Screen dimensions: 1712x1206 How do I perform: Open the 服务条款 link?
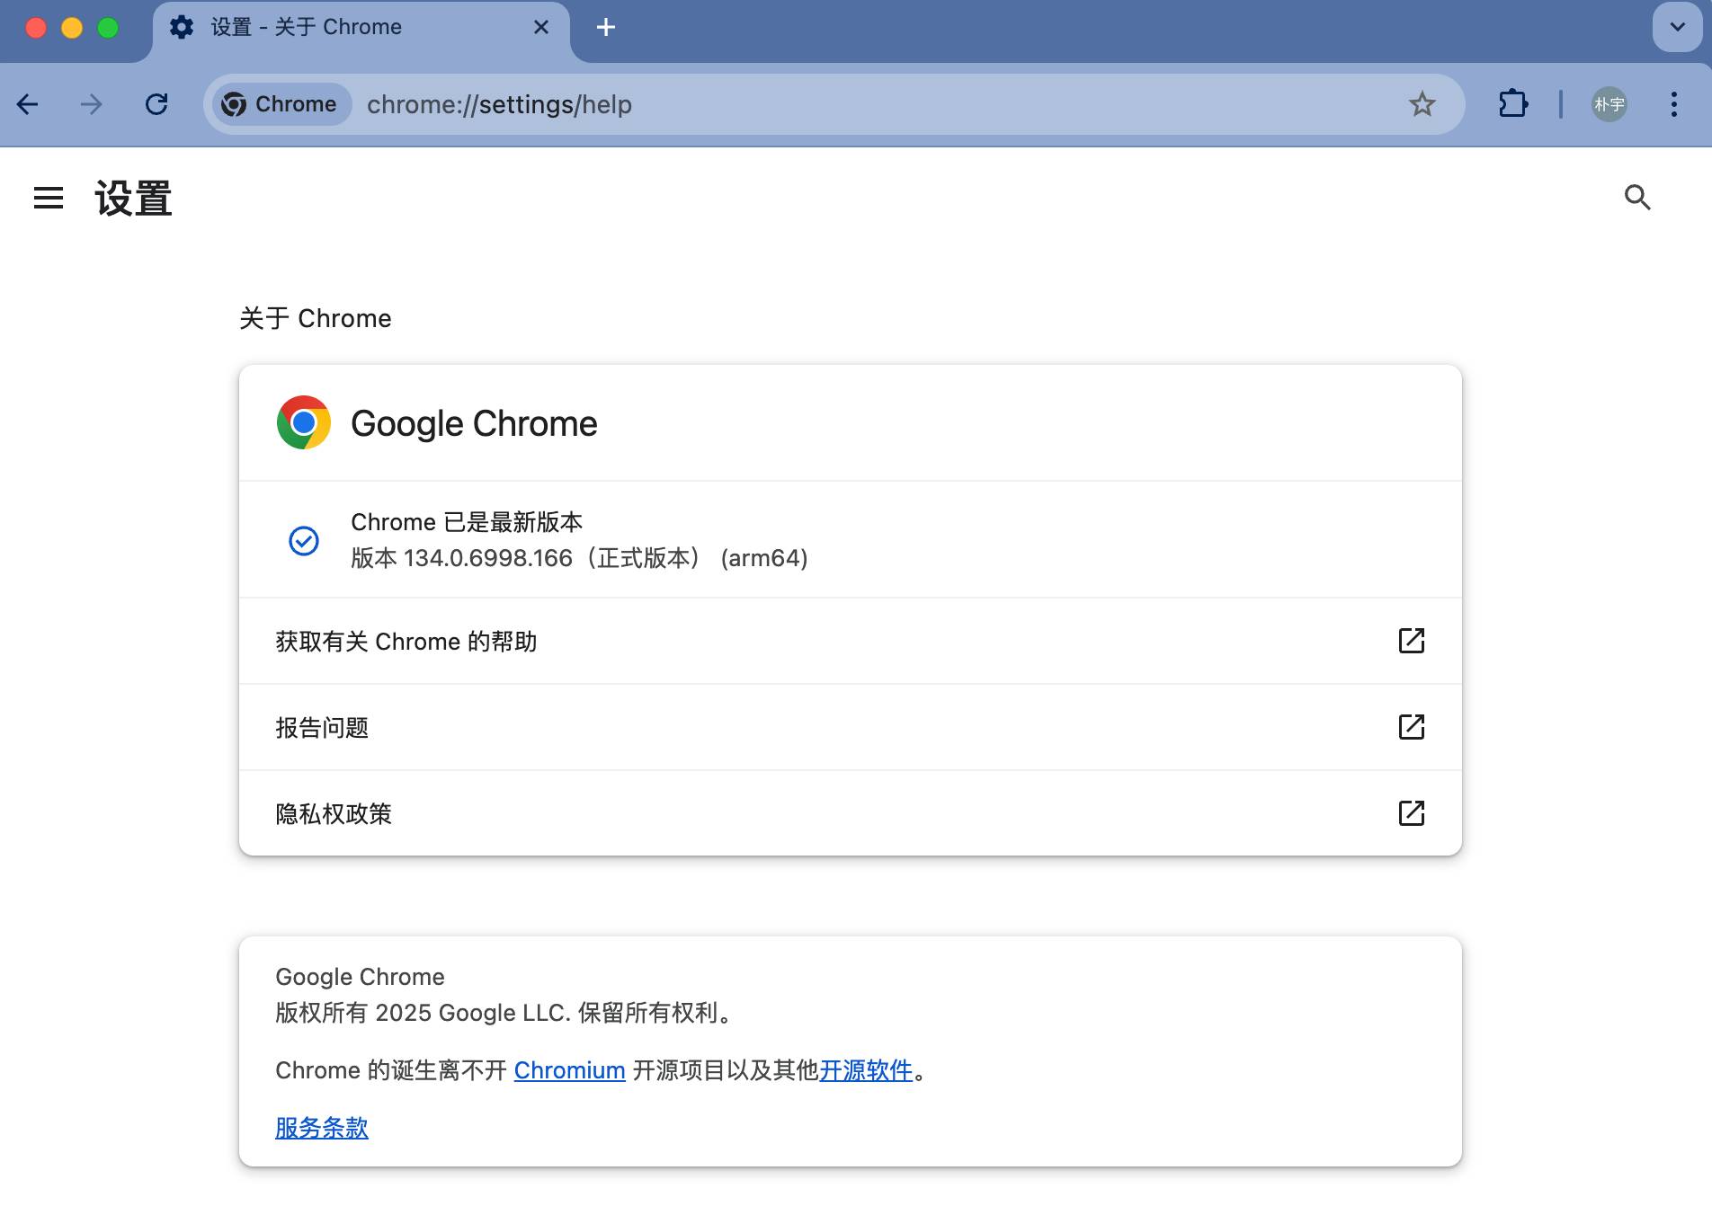click(x=322, y=1128)
